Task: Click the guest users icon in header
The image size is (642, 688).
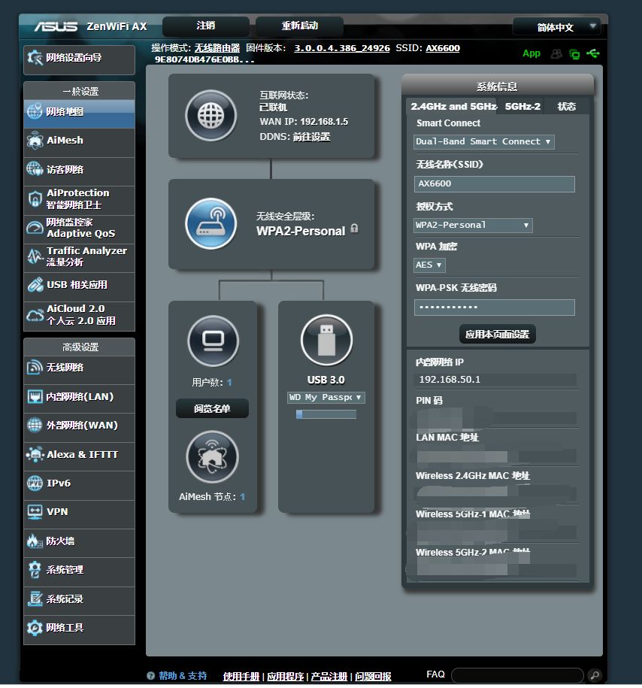Action: tap(556, 53)
